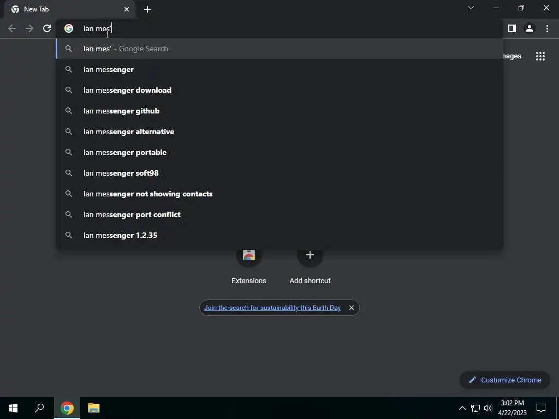
Task: Reload the page with the refresh icon
Action: [x=47, y=28]
